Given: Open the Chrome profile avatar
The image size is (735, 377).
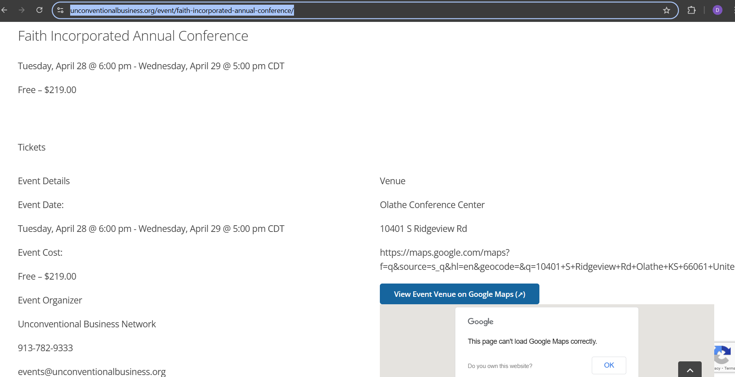Looking at the screenshot, I should click(x=717, y=10).
